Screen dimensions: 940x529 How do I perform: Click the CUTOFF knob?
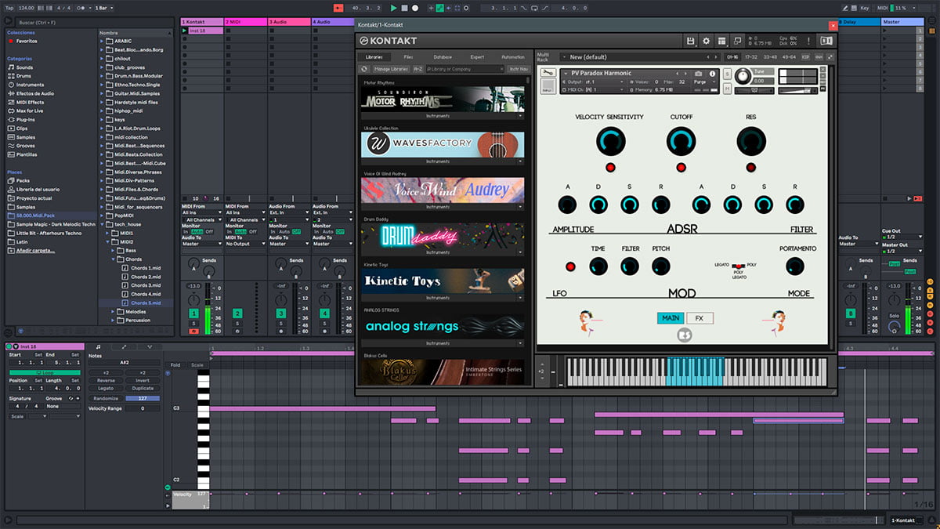pos(681,141)
